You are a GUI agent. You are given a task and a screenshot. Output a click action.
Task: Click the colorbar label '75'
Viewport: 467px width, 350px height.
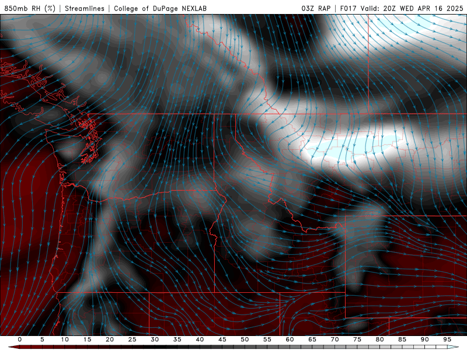pyautogui.click(x=357, y=339)
